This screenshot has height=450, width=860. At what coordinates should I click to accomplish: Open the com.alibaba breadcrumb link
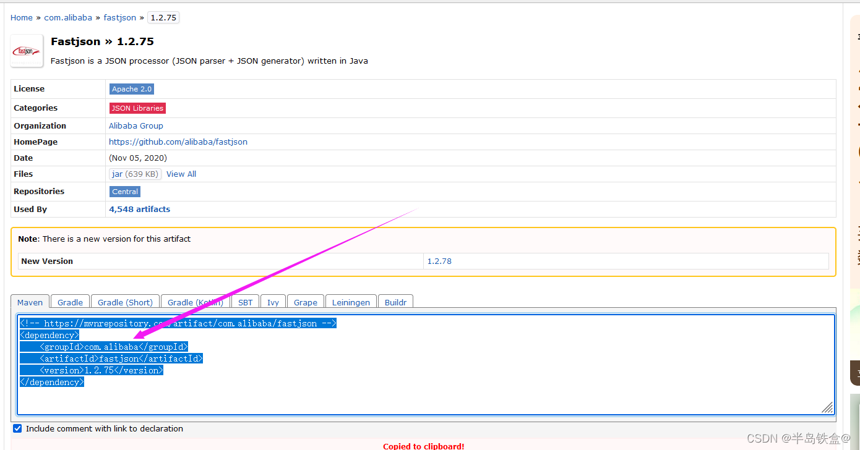(x=68, y=18)
